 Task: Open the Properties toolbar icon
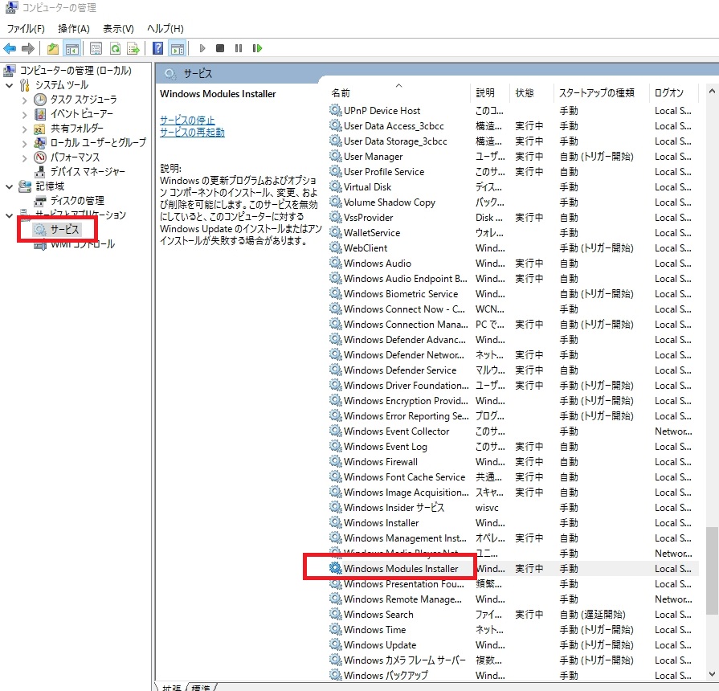click(x=96, y=48)
